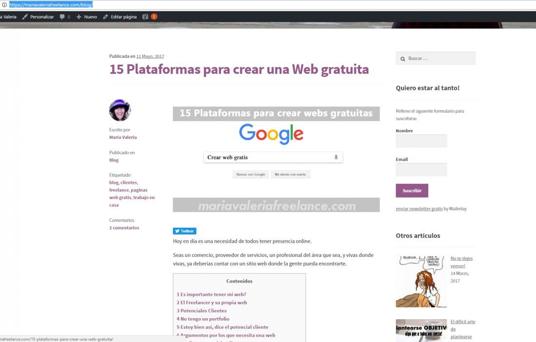This screenshot has height=342, width=536.
Task: Open the Blog category link
Action: (114, 160)
